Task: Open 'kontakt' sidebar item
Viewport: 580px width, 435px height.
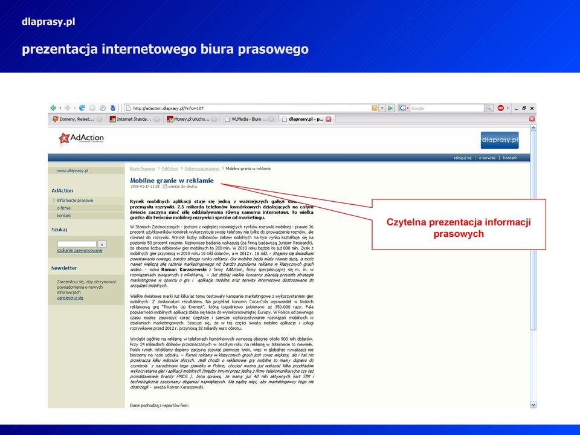Action: point(63,216)
